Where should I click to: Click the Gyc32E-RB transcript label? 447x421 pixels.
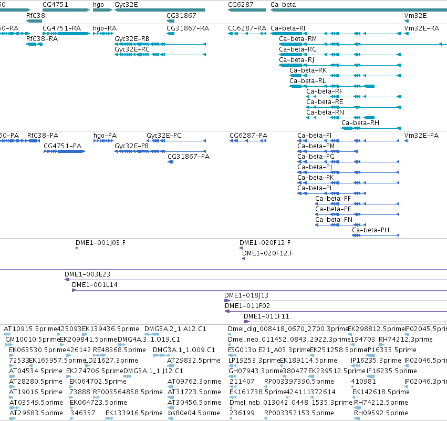pos(132,39)
